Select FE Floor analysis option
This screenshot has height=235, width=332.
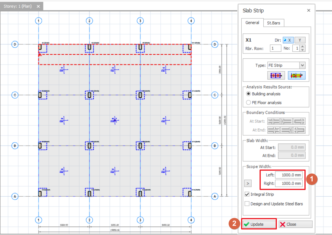click(x=249, y=103)
